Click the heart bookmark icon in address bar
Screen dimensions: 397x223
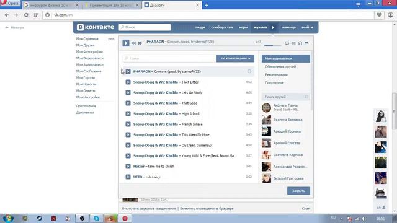[379, 15]
